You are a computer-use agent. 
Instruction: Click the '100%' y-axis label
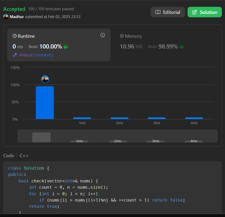click(x=15, y=85)
